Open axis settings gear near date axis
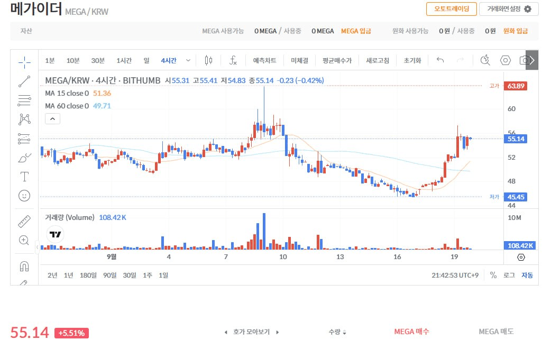This screenshot has height=340, width=542. coord(521,258)
